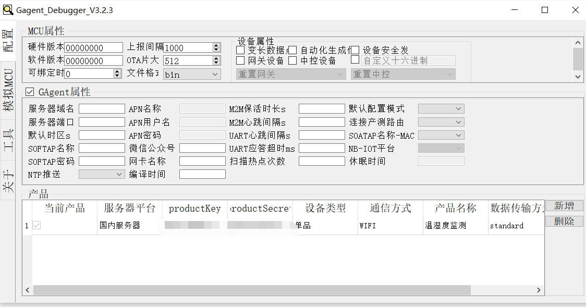
Task: Click the magnifier app icon in title bar
Action: point(7,9)
